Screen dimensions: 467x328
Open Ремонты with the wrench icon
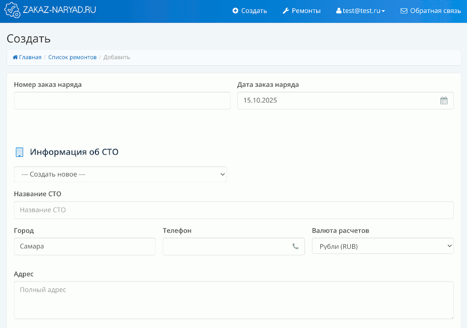pos(302,11)
